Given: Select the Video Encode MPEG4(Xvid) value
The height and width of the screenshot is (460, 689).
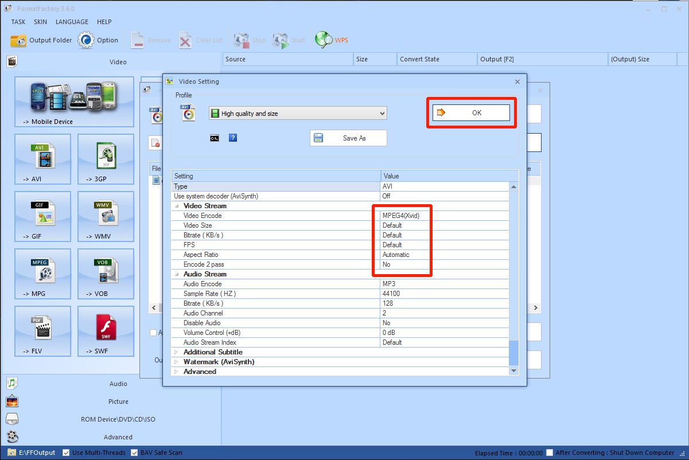Looking at the screenshot, I should pyautogui.click(x=445, y=216).
